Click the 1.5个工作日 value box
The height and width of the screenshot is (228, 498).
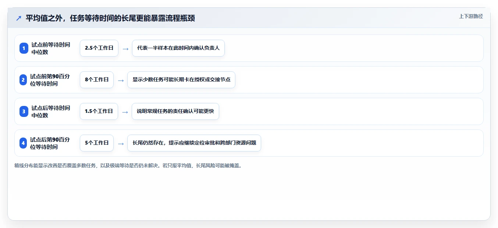pyautogui.click(x=99, y=111)
